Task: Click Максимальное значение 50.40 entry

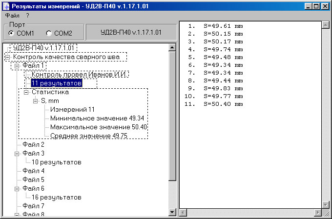Action: point(99,127)
